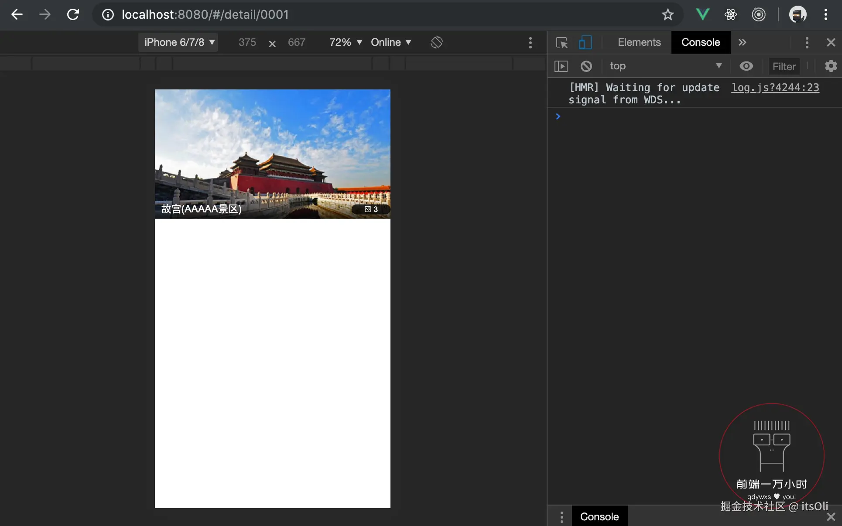This screenshot has width=842, height=526.
Task: Show more DevTools tabs chevron
Action: [x=742, y=42]
